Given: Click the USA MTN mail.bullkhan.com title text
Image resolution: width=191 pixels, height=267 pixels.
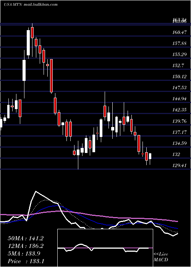Looking at the screenshot, I should click(31, 5).
